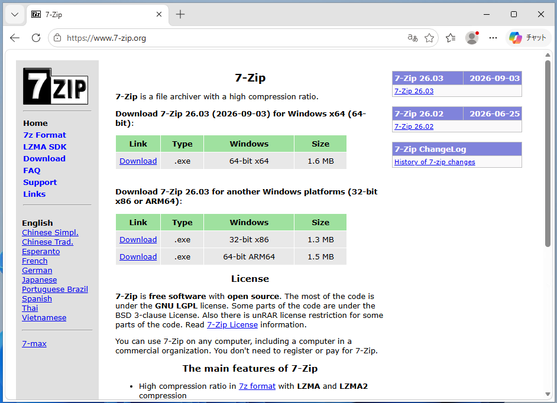Switch language to Spanish
The height and width of the screenshot is (403, 557).
(37, 299)
